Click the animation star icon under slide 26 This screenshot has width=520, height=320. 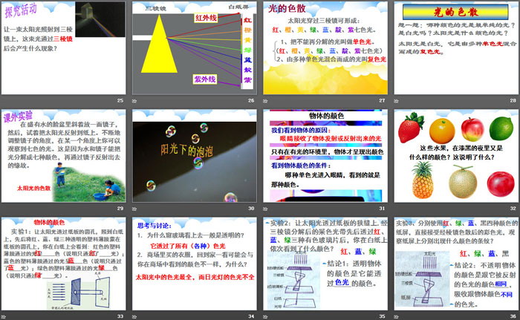[134, 101]
